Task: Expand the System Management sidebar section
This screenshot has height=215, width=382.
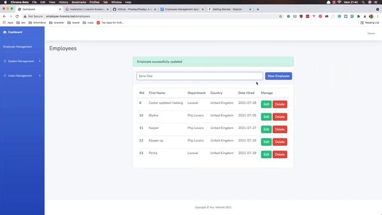Action: pyautogui.click(x=22, y=61)
